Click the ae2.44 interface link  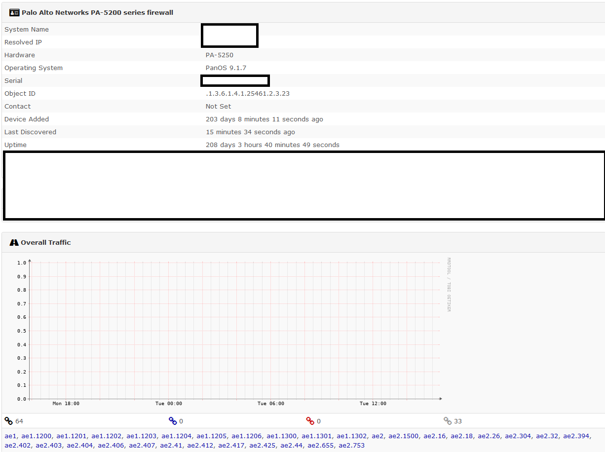pos(291,445)
